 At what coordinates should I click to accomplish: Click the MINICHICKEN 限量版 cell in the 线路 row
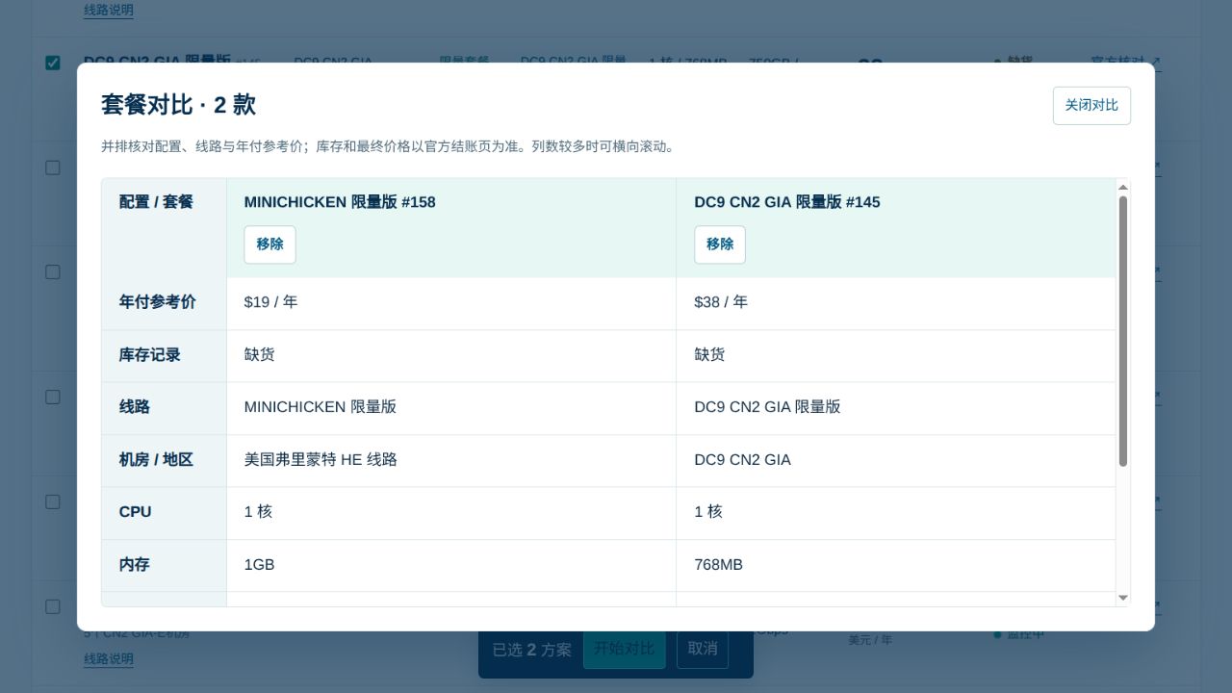(x=451, y=409)
